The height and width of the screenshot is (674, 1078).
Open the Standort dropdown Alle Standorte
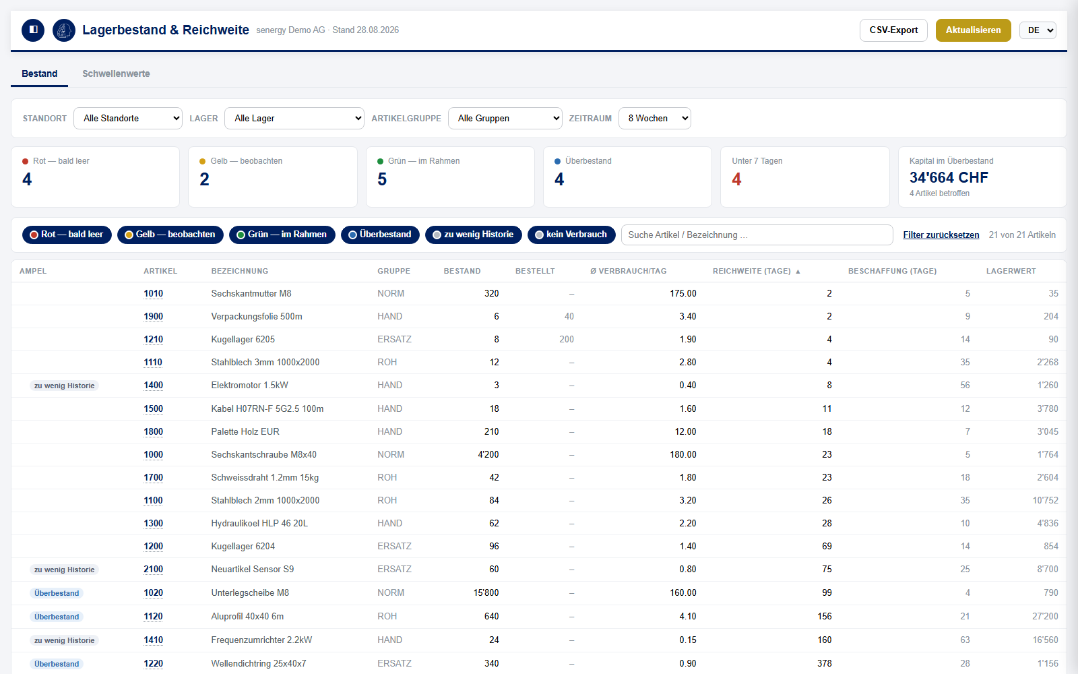click(x=128, y=118)
